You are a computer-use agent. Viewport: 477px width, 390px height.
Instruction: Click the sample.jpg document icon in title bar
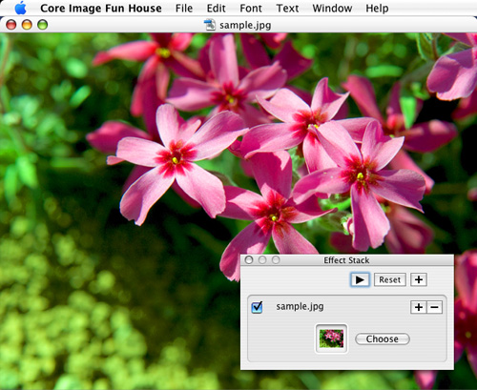pyautogui.click(x=210, y=25)
